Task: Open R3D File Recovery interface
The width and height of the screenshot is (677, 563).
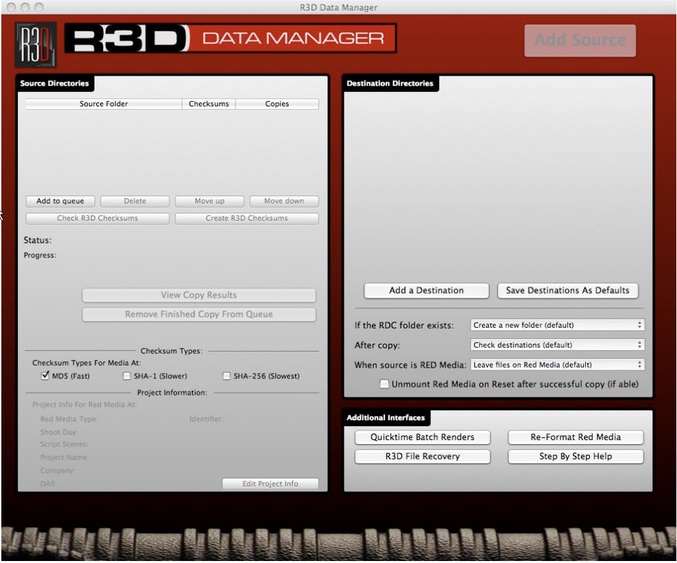Action: (x=422, y=457)
